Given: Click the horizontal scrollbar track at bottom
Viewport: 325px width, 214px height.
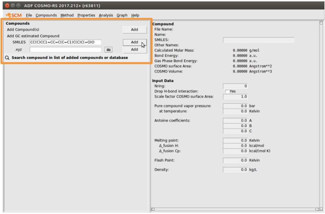Looking at the screenshot, I should click(x=235, y=210).
